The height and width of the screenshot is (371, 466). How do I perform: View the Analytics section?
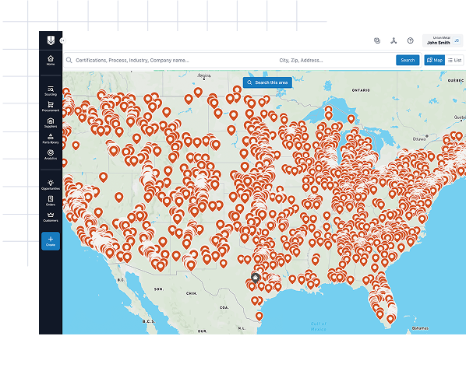51,155
